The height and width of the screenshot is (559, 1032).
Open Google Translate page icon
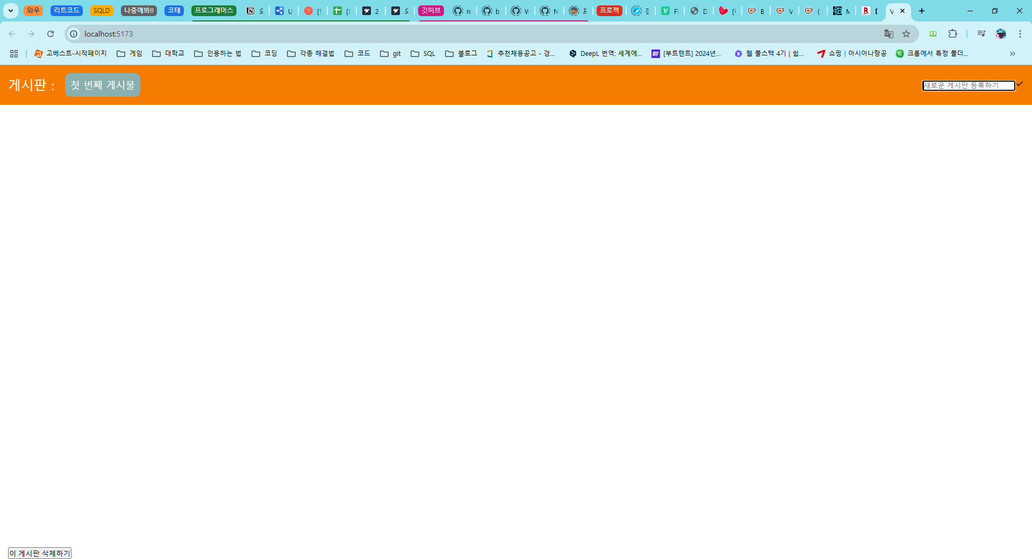click(x=889, y=34)
